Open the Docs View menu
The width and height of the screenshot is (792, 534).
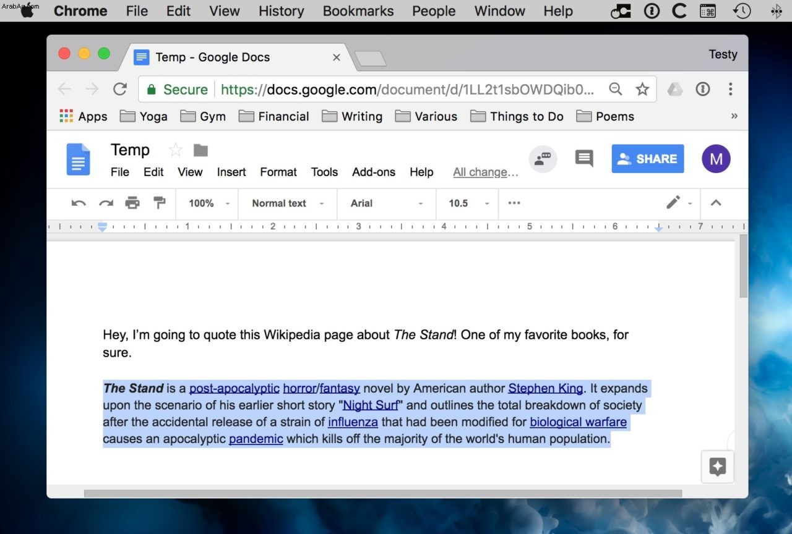click(190, 172)
